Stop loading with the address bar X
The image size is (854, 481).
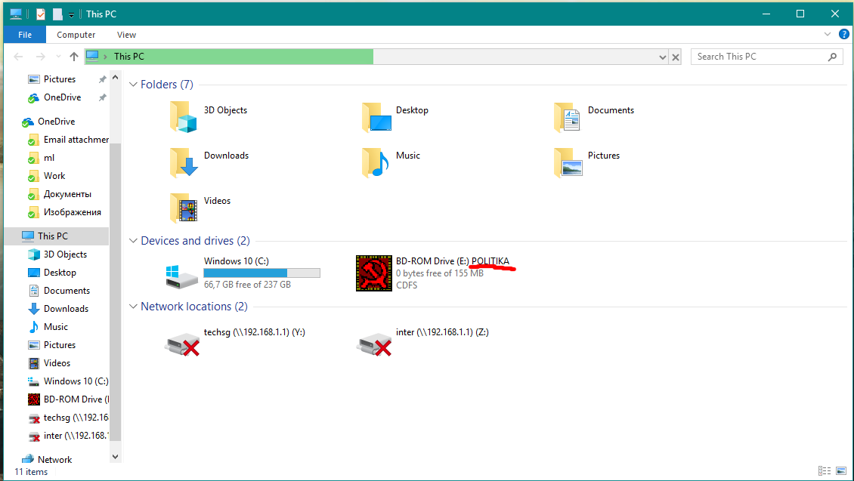click(x=676, y=57)
